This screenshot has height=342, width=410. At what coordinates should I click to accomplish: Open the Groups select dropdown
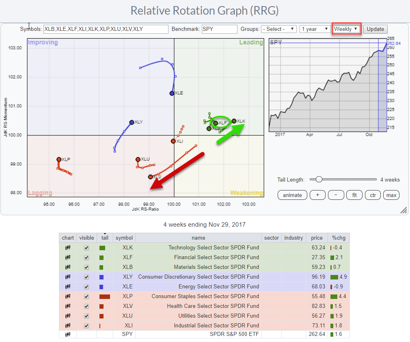coord(278,29)
